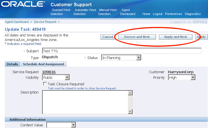The width and height of the screenshot is (208, 128).
Task: Open Preferences
Action: 174,14
